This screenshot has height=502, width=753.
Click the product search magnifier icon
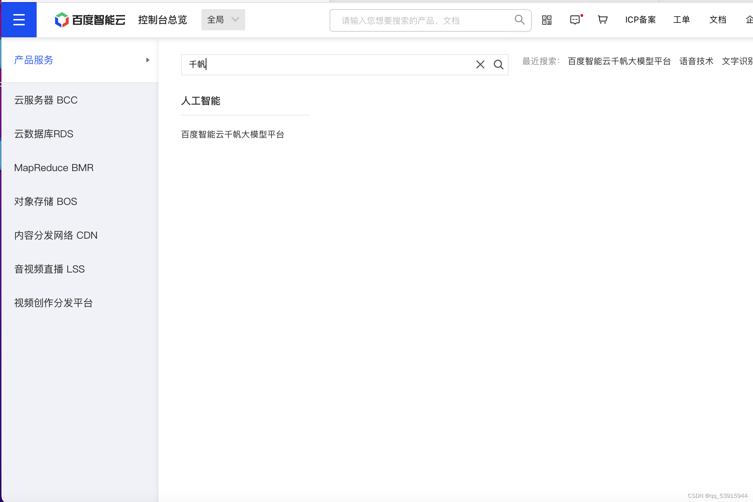498,64
